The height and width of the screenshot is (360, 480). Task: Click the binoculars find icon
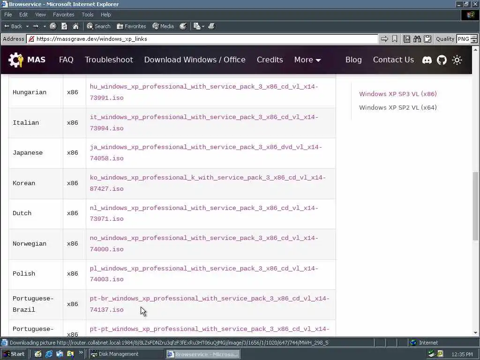click(x=417, y=39)
